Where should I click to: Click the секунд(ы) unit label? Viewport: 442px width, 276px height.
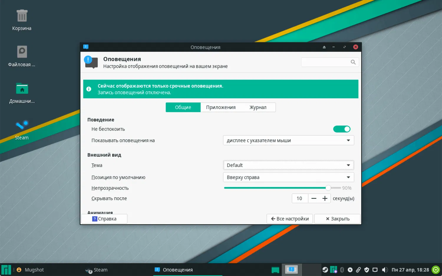pos(344,199)
